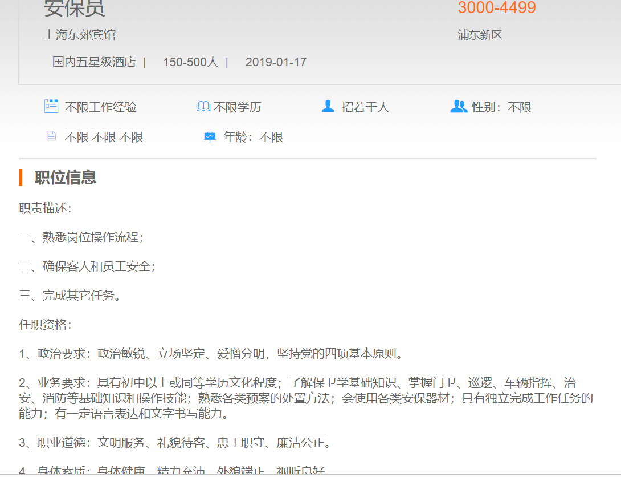Click the 国内五星级酒店 company type label

click(94, 62)
